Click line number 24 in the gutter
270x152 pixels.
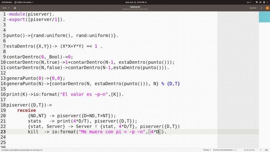(x=3, y=137)
